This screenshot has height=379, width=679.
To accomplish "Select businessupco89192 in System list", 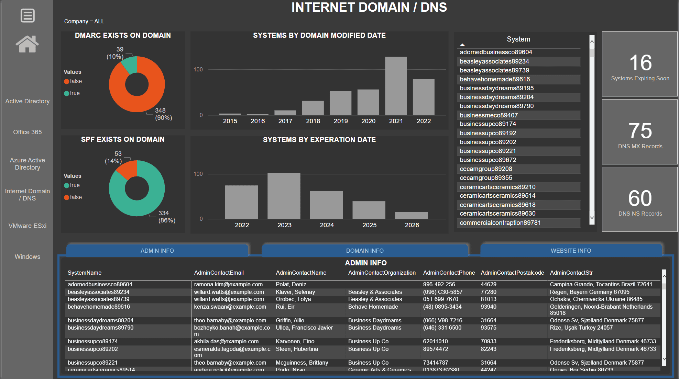I will (x=519, y=133).
